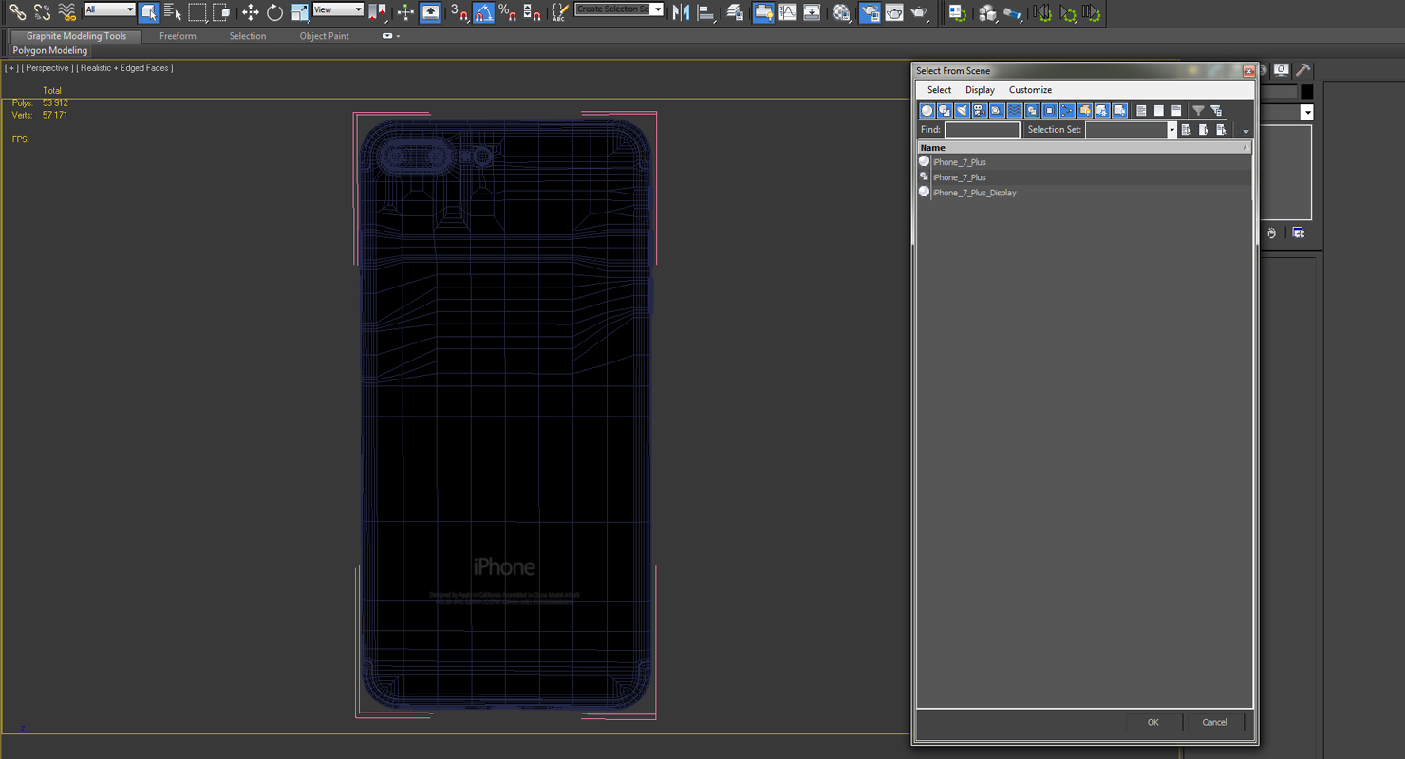Activate the Select and Rotate tool
The width and height of the screenshot is (1405, 759).
click(x=275, y=12)
